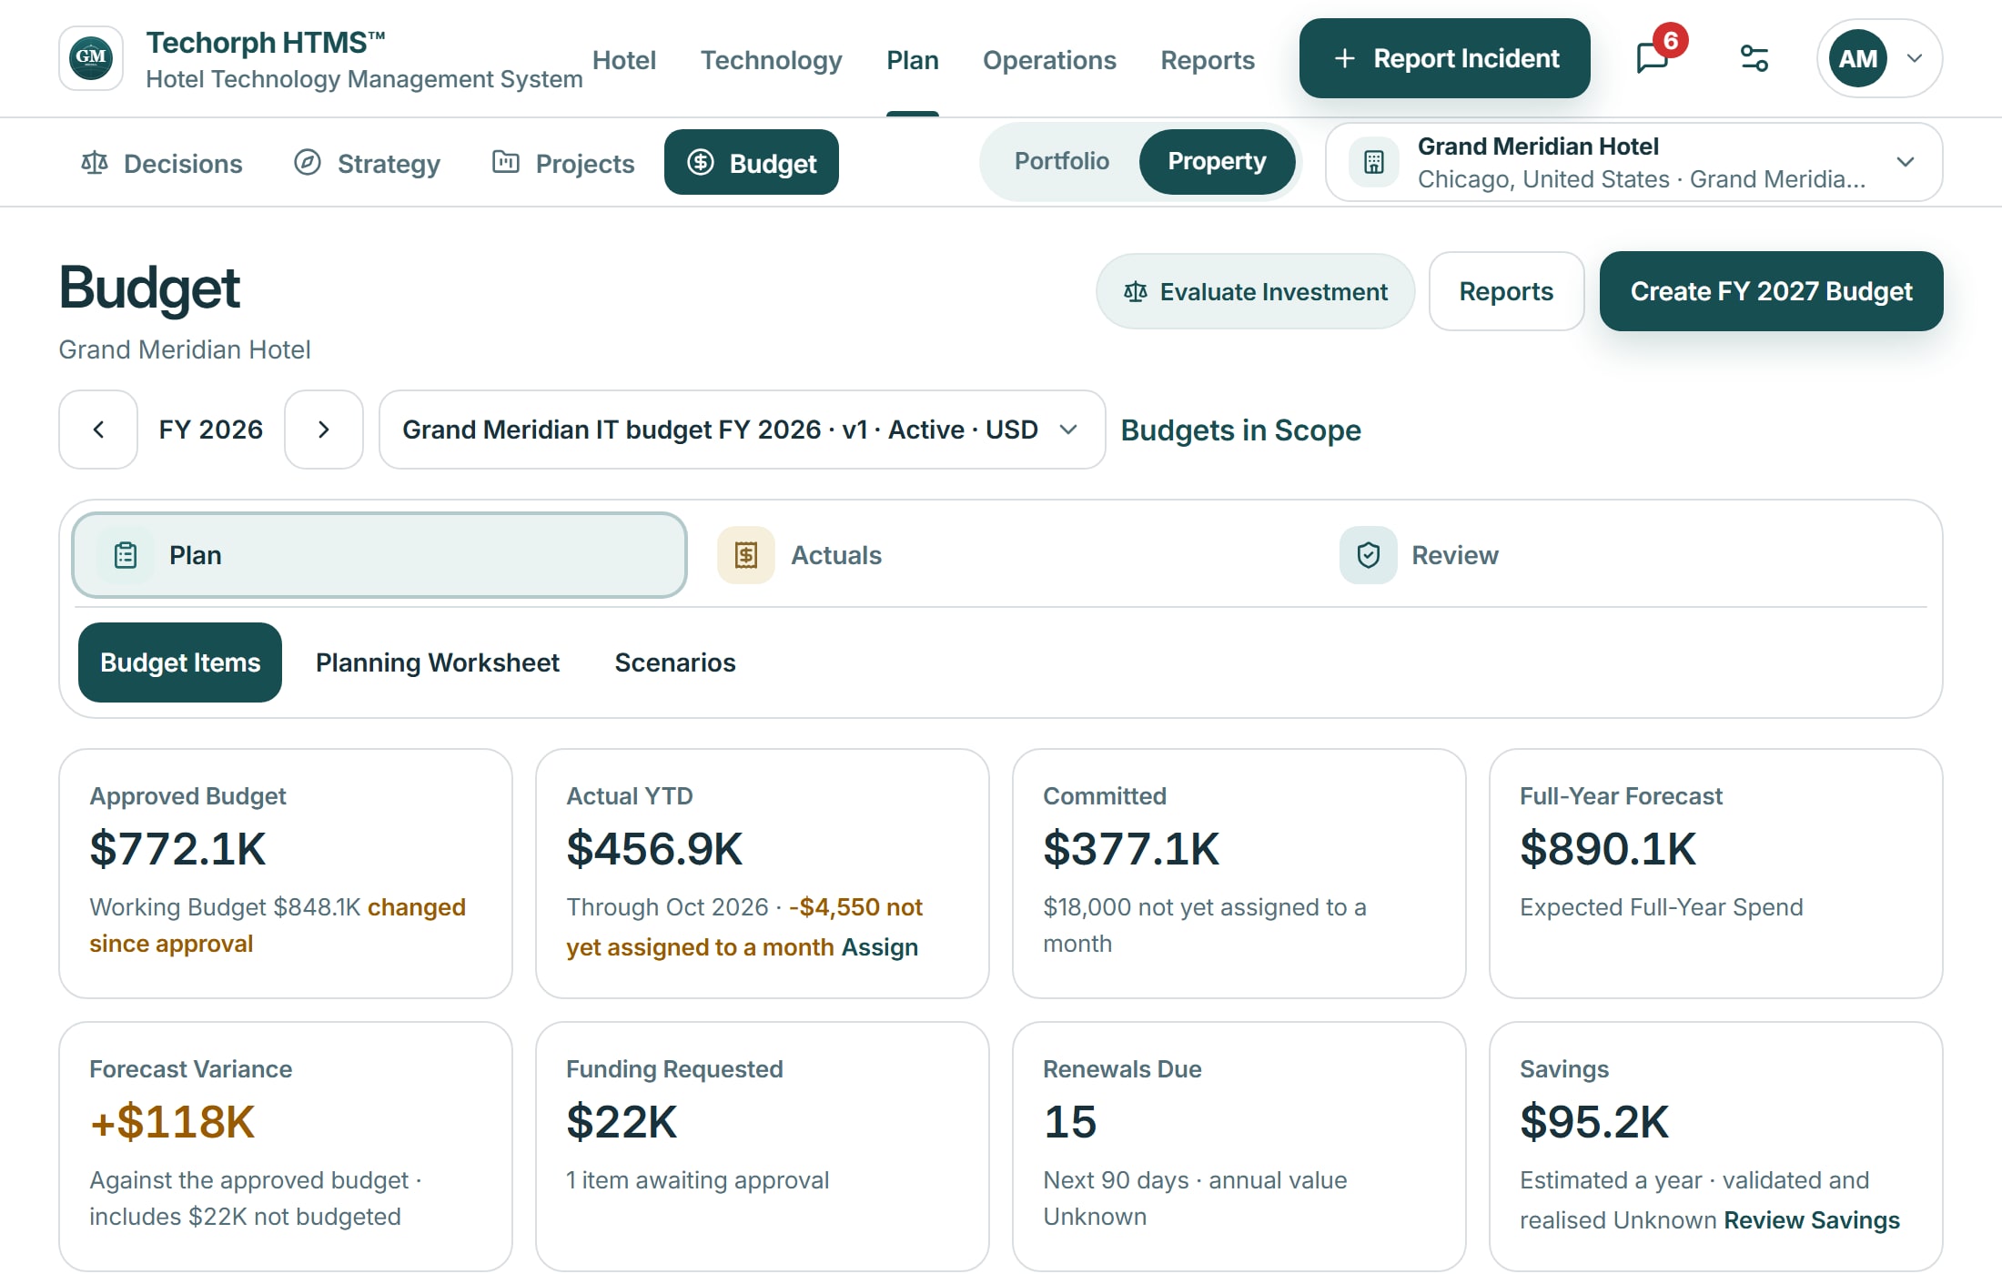Switch scope to Portfolio

click(1061, 161)
